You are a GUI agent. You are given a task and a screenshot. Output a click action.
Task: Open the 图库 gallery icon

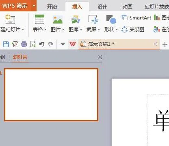click(x=76, y=19)
